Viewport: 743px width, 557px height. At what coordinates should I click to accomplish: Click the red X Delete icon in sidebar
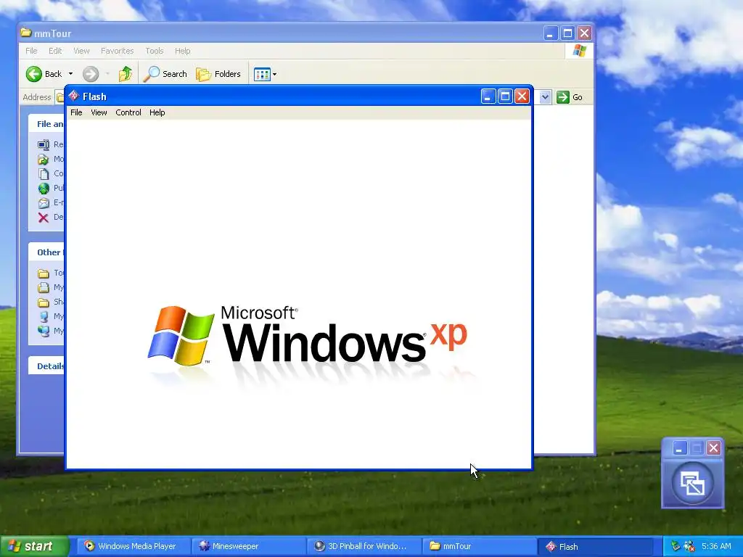43,218
